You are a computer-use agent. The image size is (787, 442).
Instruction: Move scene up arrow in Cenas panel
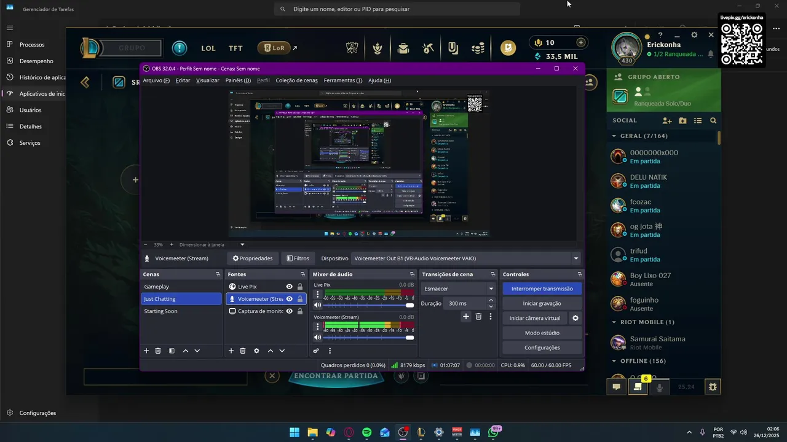(x=186, y=351)
